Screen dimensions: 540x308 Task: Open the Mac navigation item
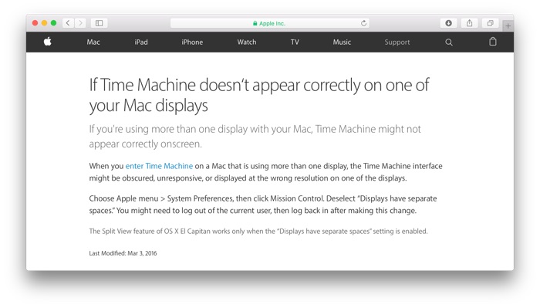(x=93, y=42)
